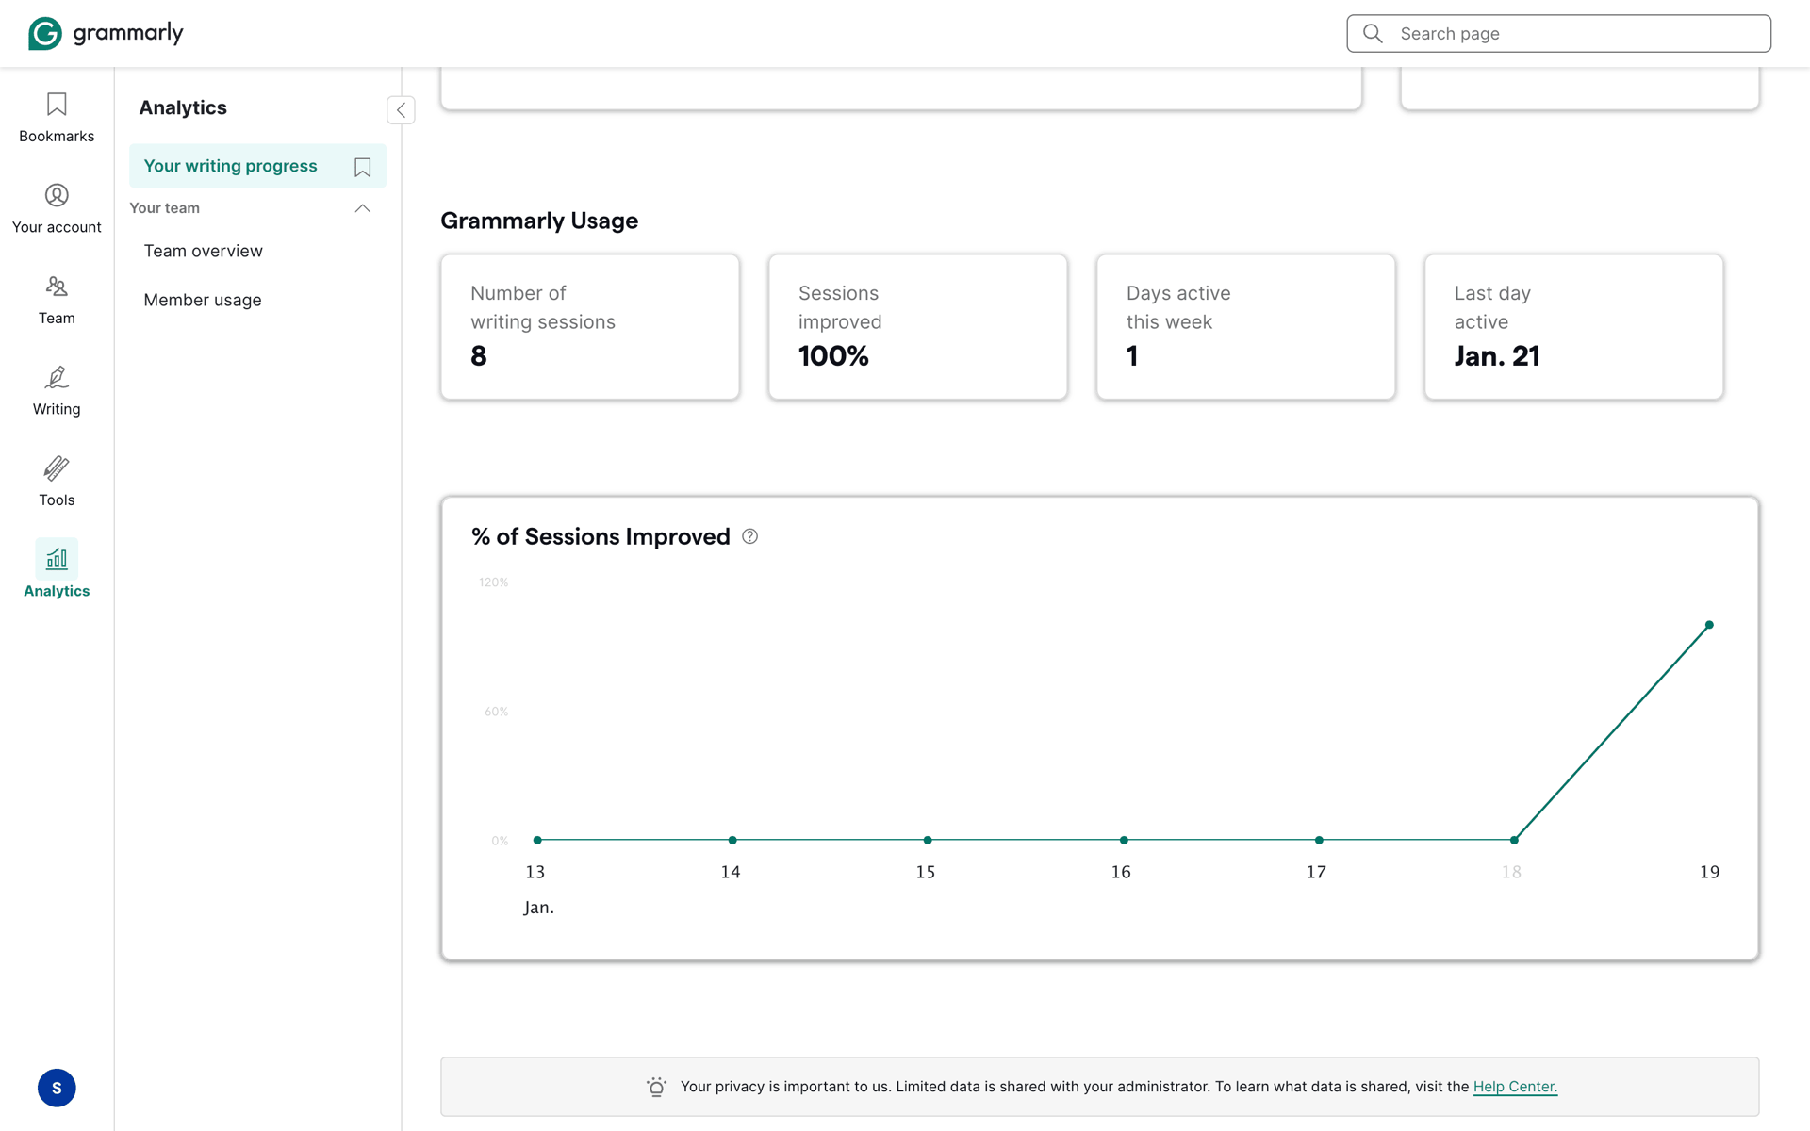Click the user avatar S
The image size is (1810, 1131).
57,1088
